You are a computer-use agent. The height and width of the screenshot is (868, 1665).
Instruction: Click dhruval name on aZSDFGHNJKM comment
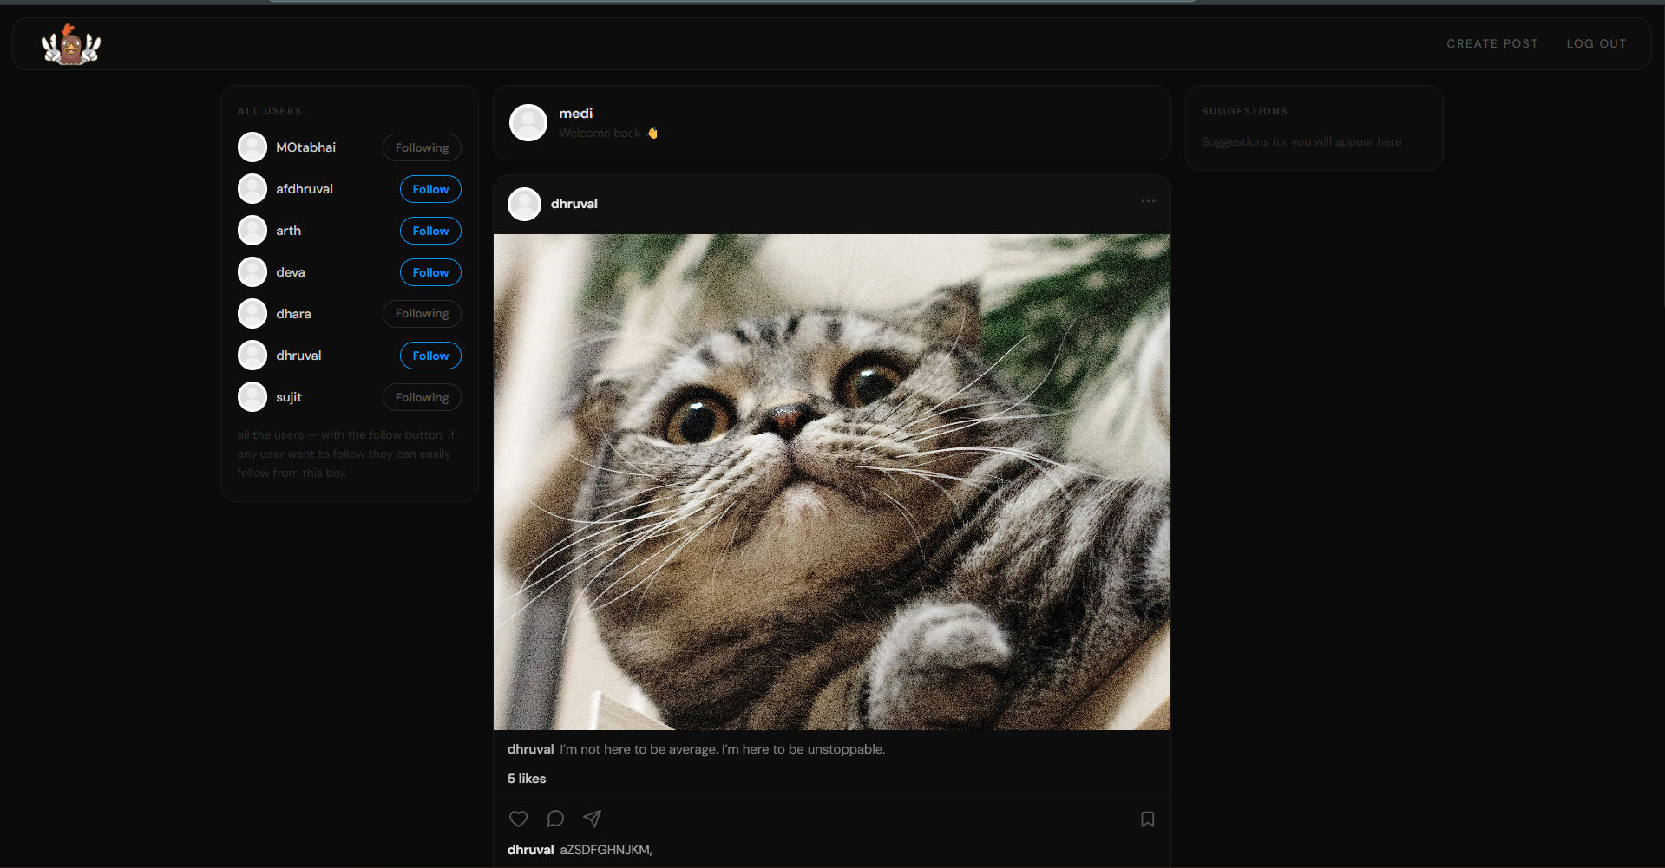pyautogui.click(x=530, y=850)
